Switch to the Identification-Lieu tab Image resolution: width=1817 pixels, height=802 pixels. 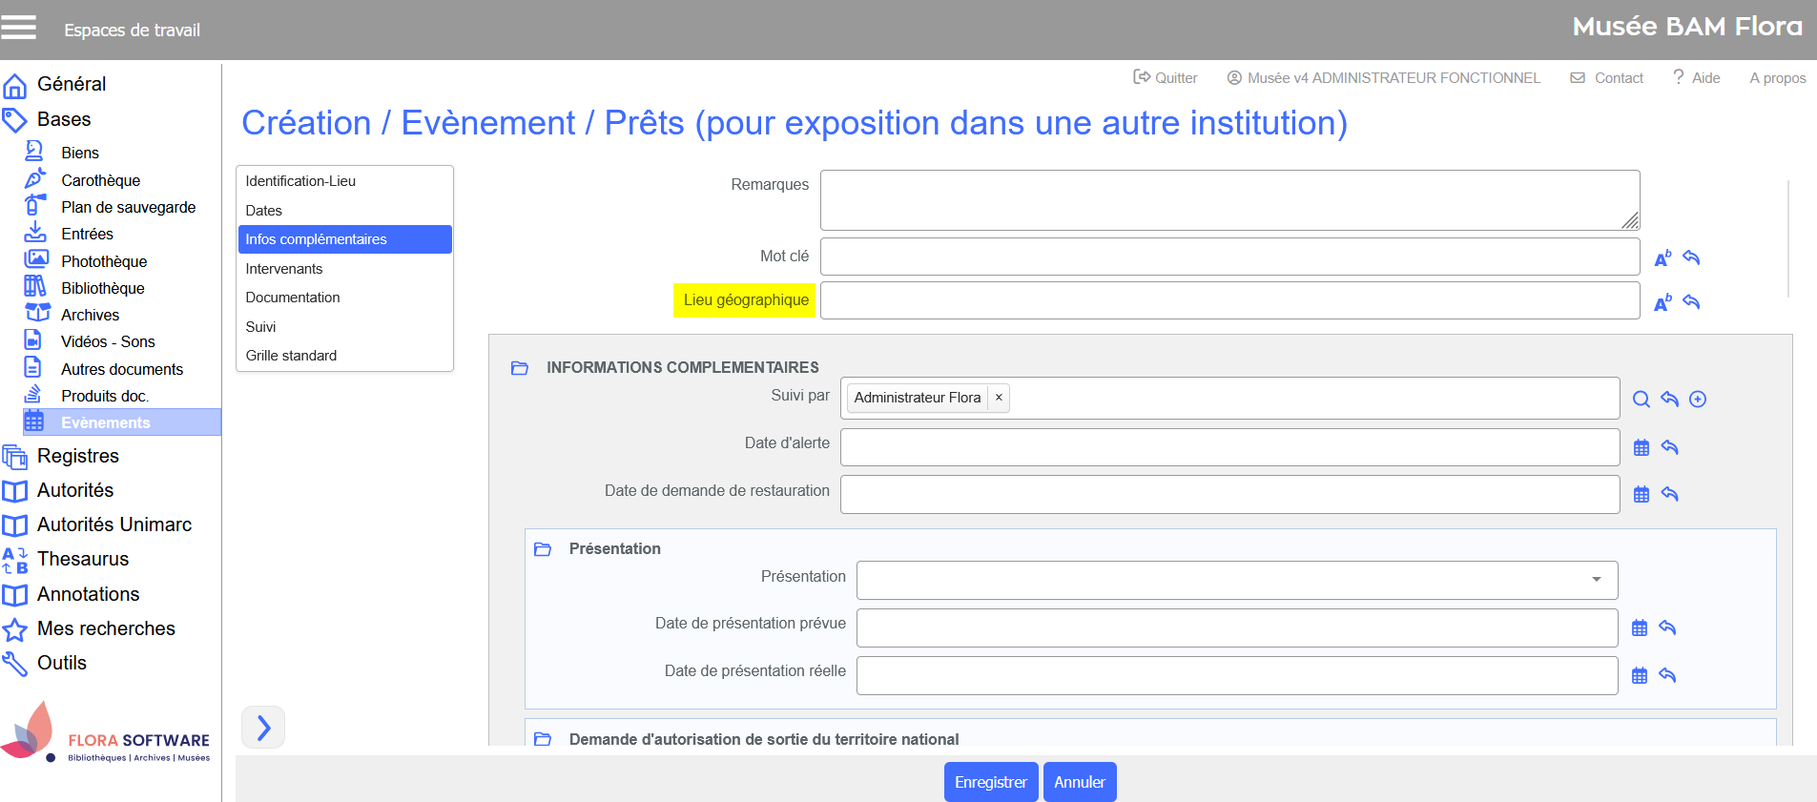(x=344, y=181)
